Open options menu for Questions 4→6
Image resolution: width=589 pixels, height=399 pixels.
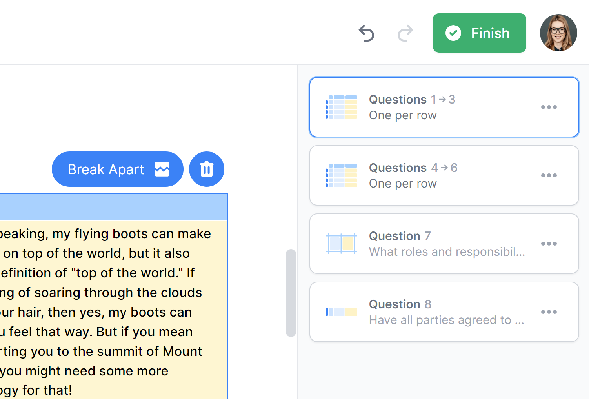tap(549, 175)
